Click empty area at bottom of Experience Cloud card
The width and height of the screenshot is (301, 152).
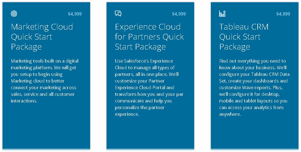coord(150,134)
